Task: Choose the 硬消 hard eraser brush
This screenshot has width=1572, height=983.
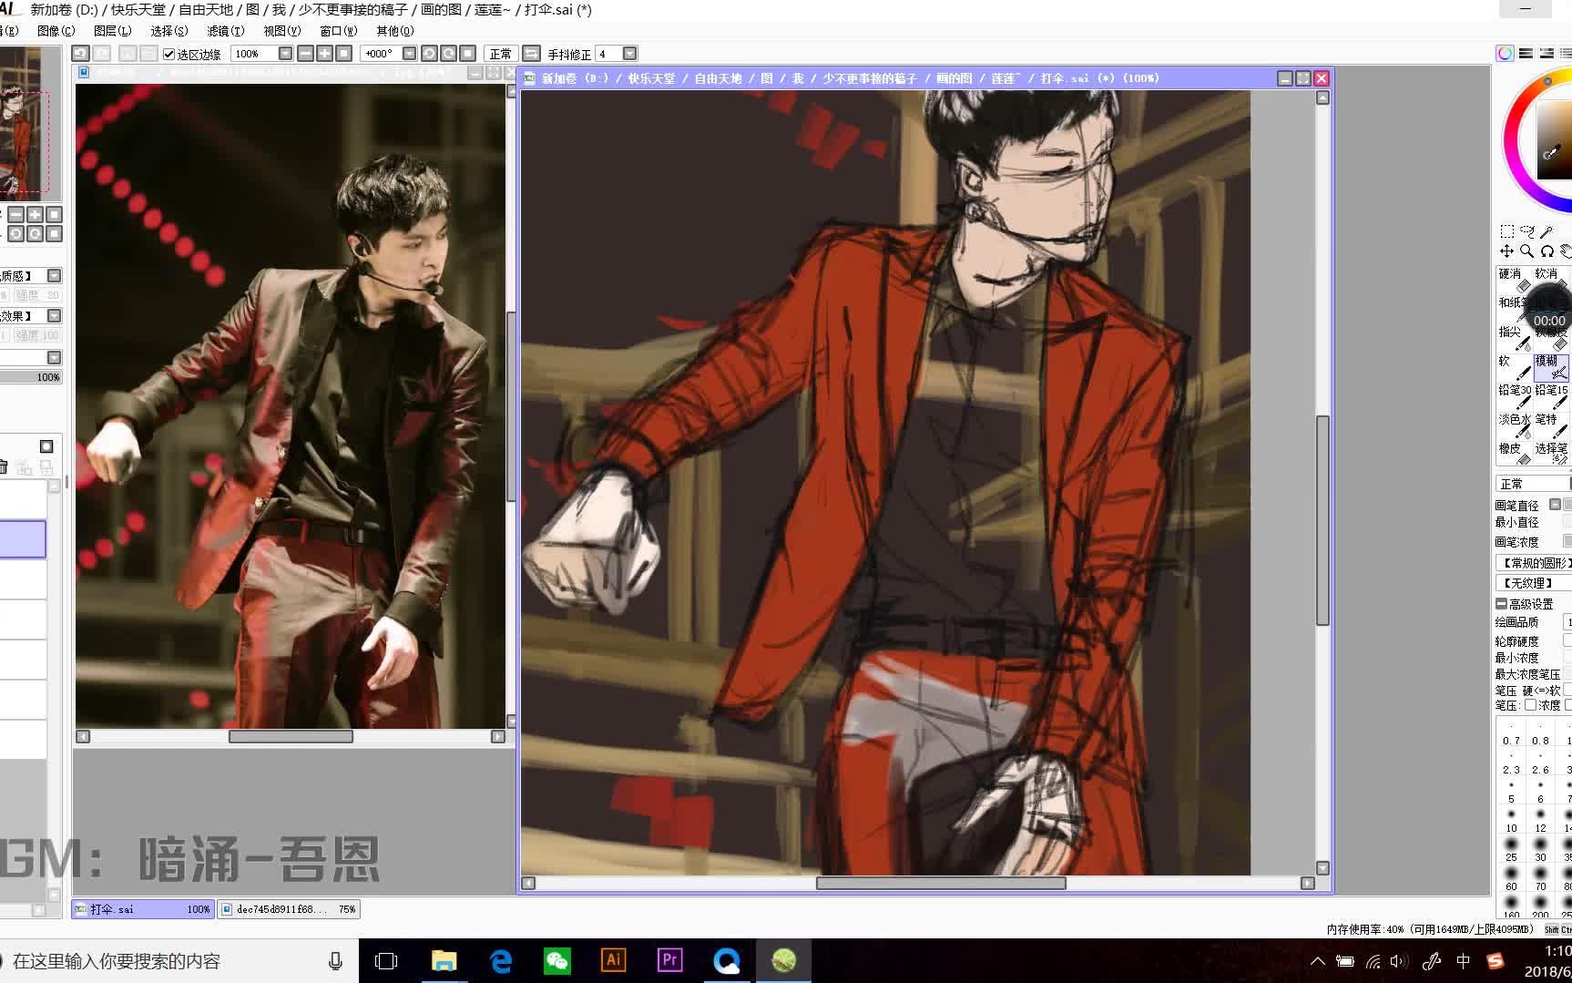Action: [1514, 280]
